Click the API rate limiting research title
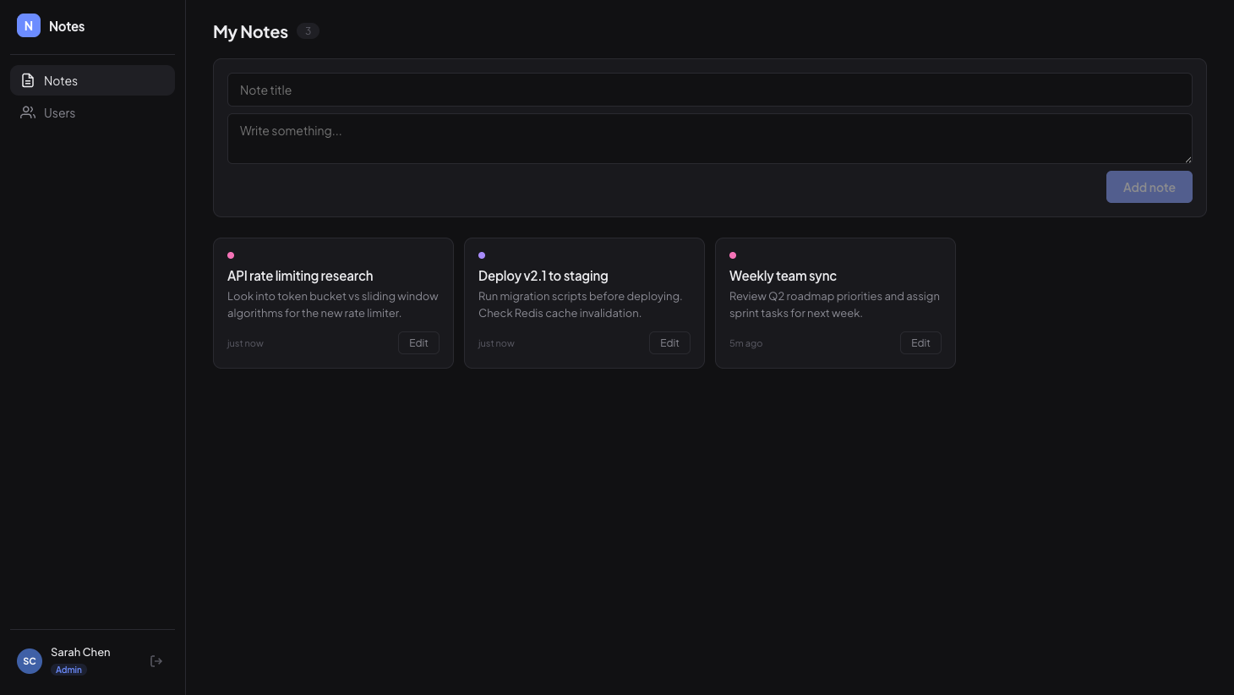 point(300,276)
